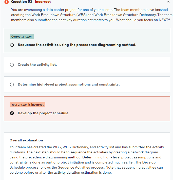This screenshot has width=173, height=180.
Task: Click the black X icon beside Develop the project schedule
Action: click(x=12, y=113)
